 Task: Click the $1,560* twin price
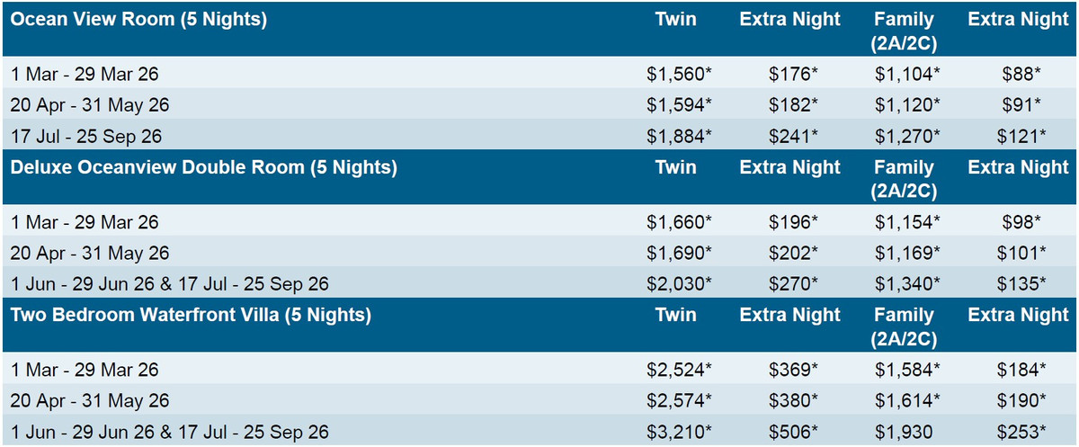[679, 75]
